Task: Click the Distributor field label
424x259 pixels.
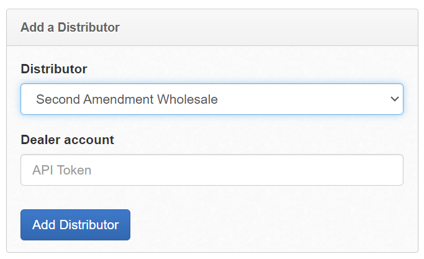Action: [x=54, y=69]
